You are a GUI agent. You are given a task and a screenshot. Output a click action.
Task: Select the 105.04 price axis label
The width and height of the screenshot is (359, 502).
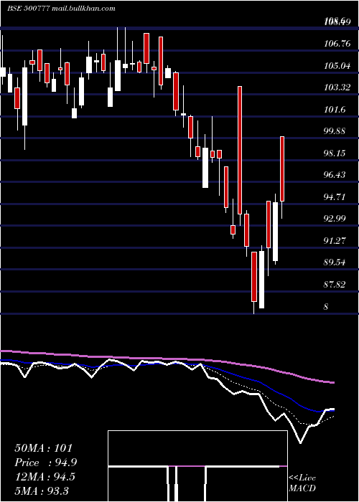[337, 66]
